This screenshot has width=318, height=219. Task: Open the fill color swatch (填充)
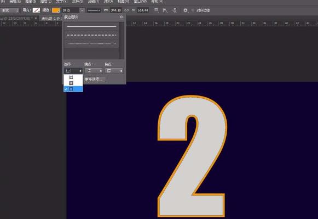tap(36, 10)
